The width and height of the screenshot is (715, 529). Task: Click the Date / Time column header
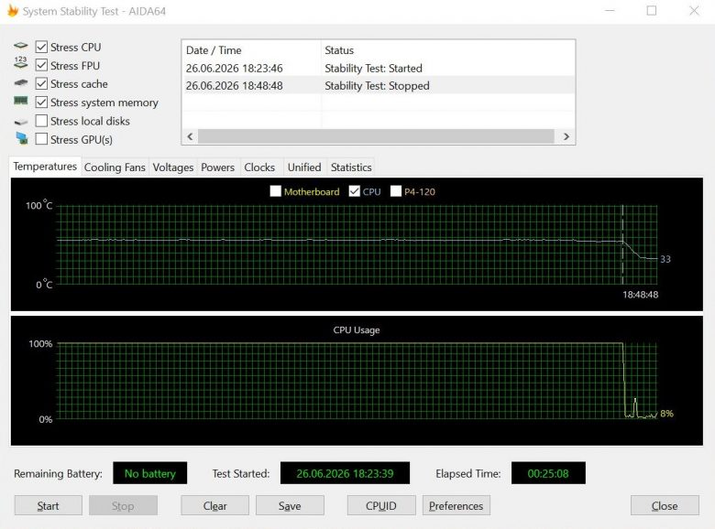click(x=252, y=50)
